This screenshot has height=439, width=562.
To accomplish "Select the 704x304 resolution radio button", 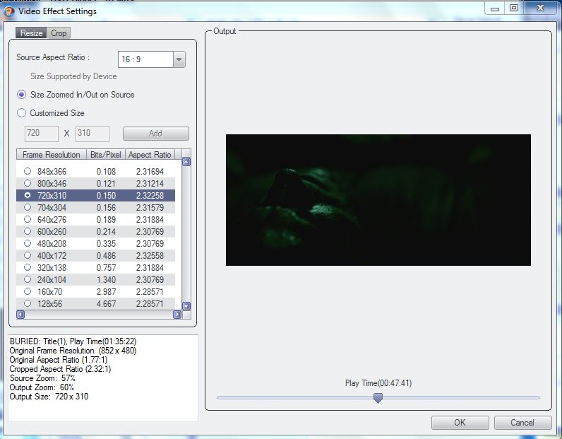I will (x=28, y=207).
